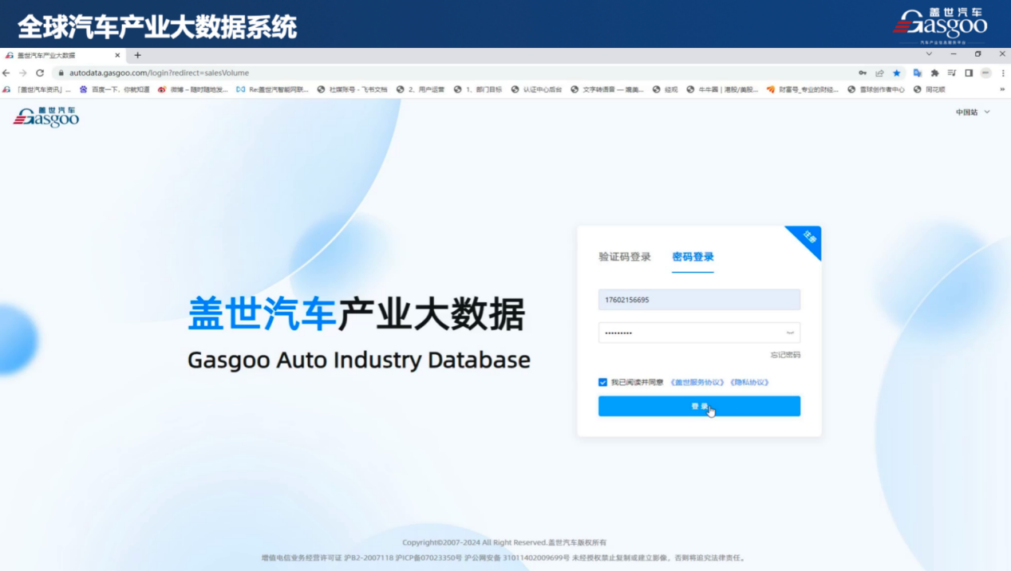Click the blue 登录 button

[x=699, y=406]
